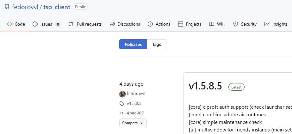Screen dimensions: 292x134
Task: Open the Issues tab
Action: point(47,24)
